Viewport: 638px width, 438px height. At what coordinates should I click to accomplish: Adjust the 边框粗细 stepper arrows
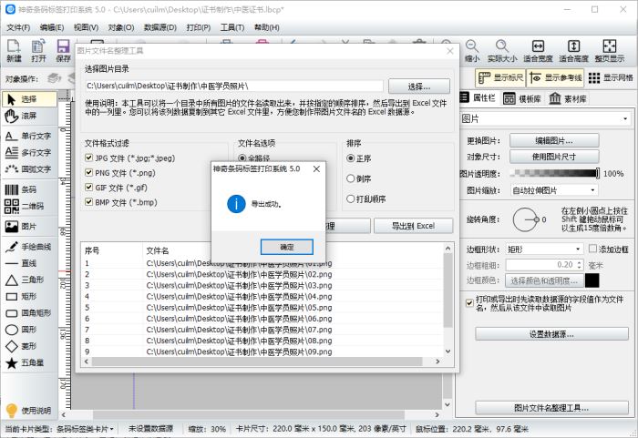coord(579,265)
